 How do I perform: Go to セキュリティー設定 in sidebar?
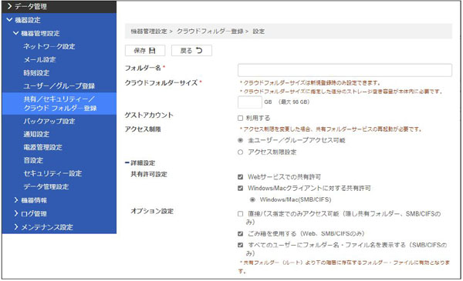pyautogui.click(x=52, y=173)
